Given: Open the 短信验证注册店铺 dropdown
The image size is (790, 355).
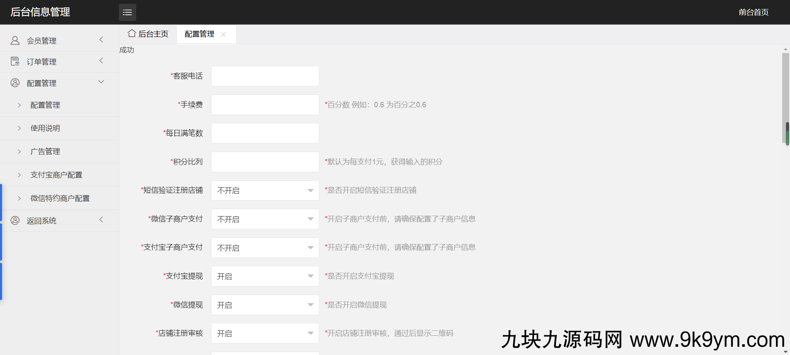Looking at the screenshot, I should tap(265, 190).
